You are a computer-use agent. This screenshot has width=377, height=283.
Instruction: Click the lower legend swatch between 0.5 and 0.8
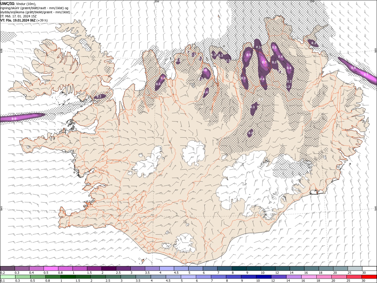[38, 277]
